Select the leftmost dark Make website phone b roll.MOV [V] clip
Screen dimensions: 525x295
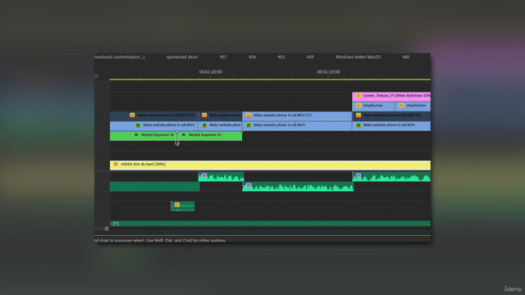point(154,116)
